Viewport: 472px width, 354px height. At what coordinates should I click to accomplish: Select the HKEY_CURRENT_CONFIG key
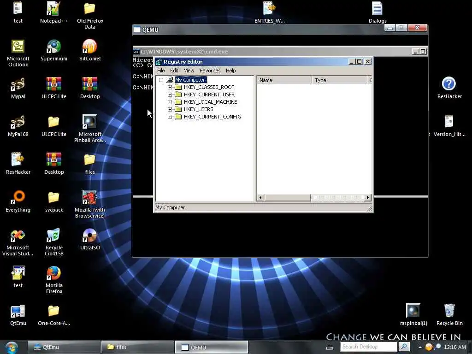coord(212,117)
